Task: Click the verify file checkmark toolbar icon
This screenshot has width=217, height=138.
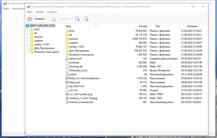Action: [77, 19]
